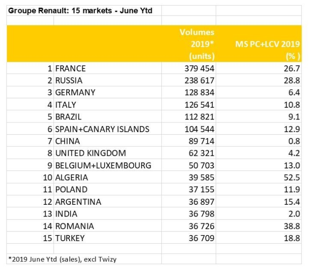Click ALGERIA market share value 52.5
The height and width of the screenshot is (271, 312).
292,177
